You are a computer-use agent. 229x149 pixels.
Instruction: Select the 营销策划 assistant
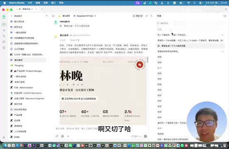tap(28, 126)
